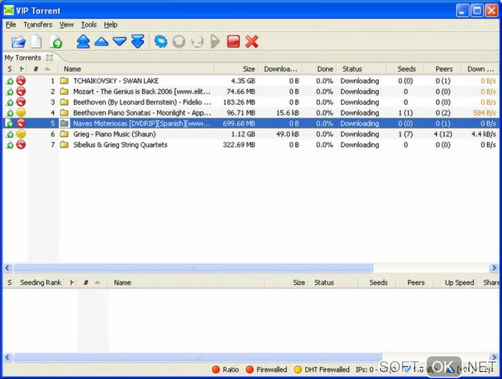Sort by Down speed column header

pyautogui.click(x=480, y=69)
